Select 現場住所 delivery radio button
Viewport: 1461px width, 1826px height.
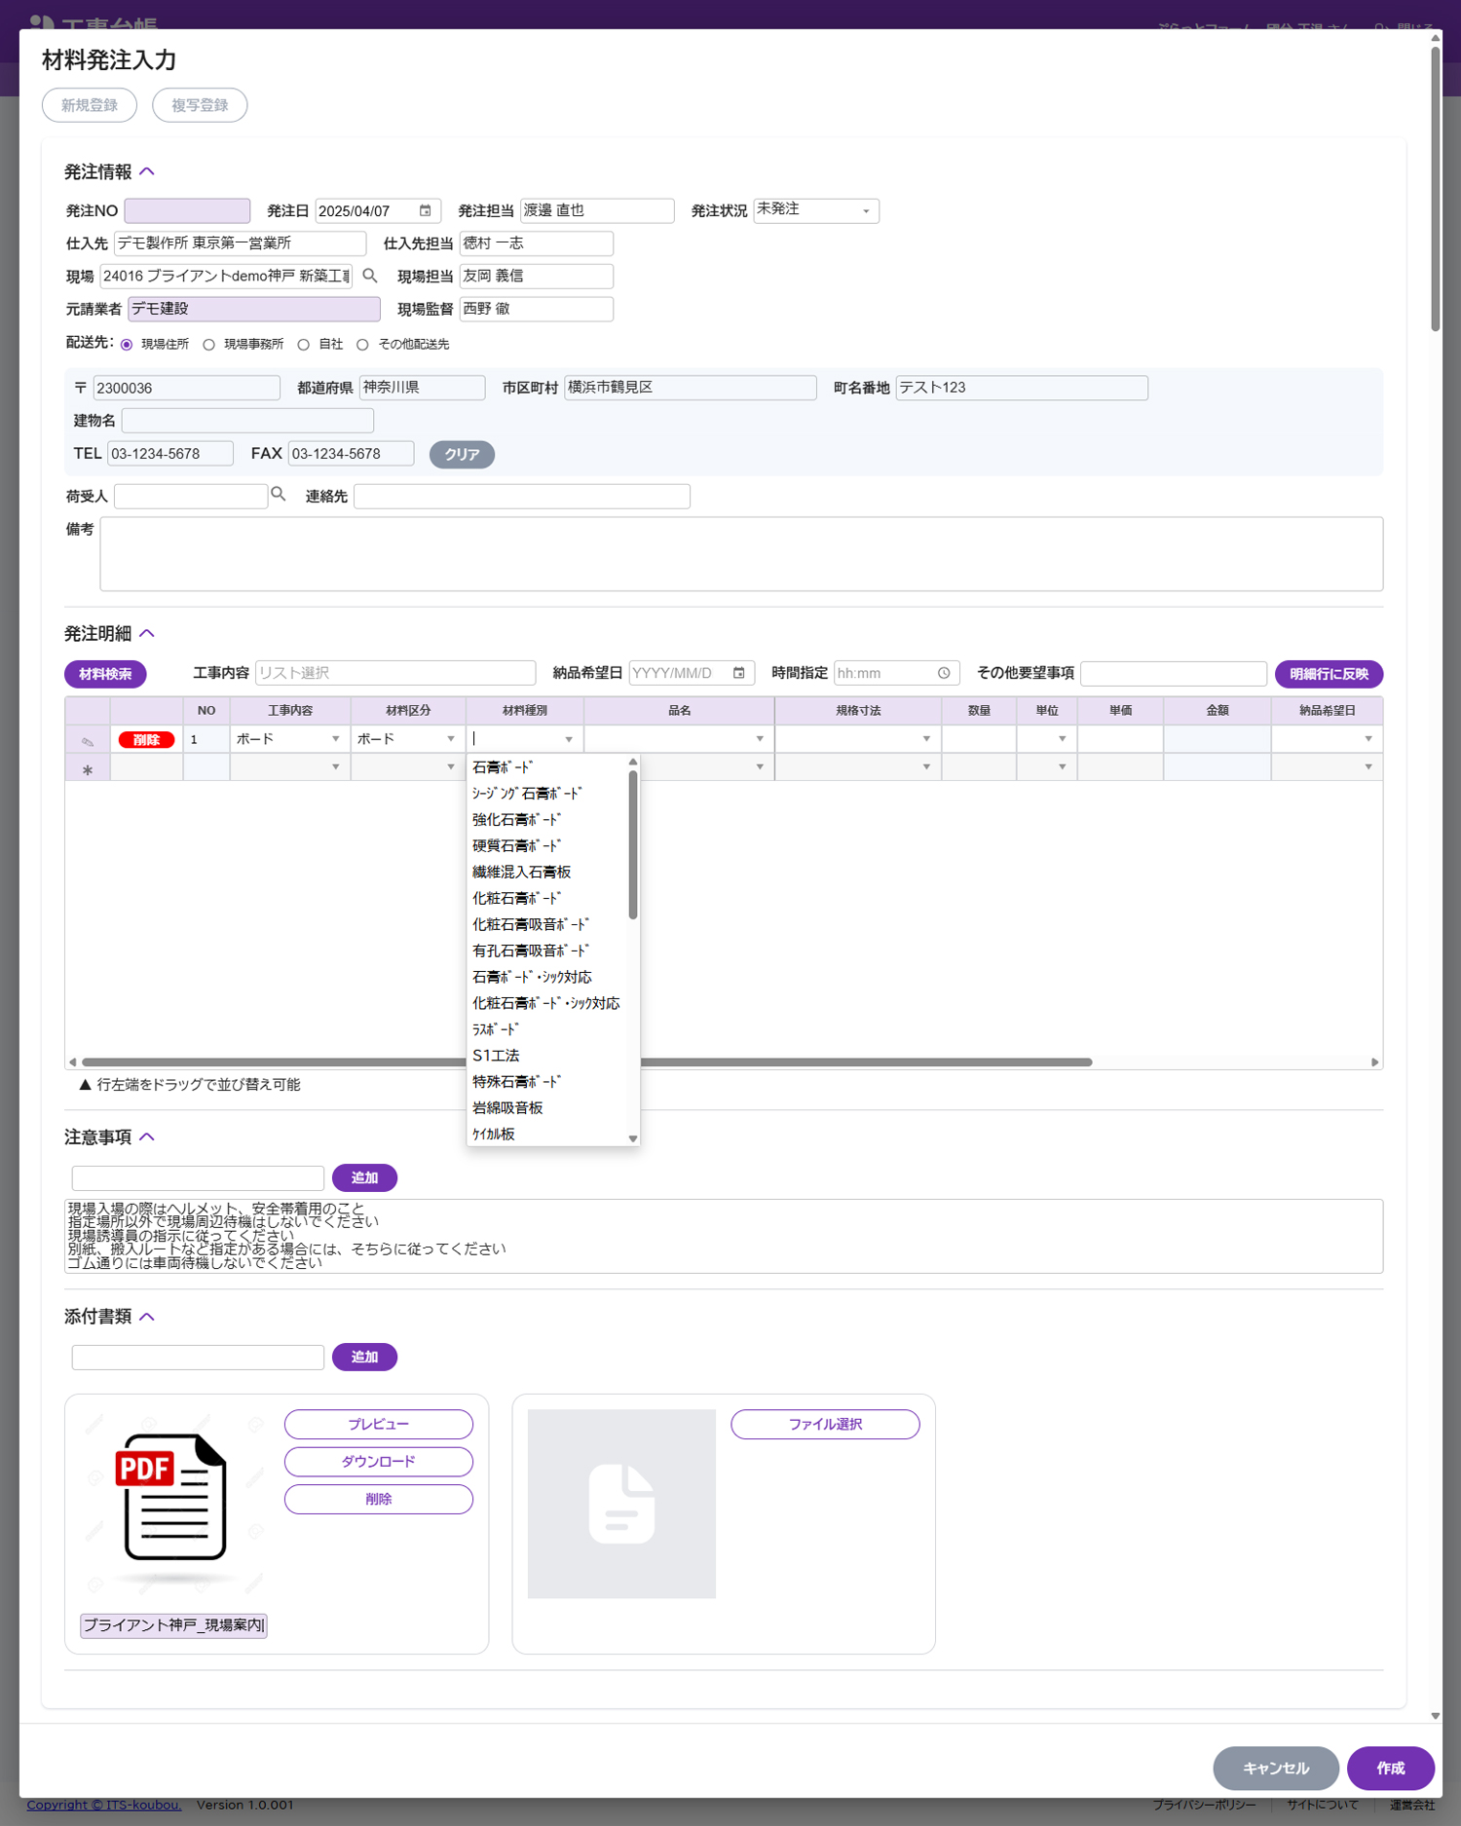[x=127, y=345]
